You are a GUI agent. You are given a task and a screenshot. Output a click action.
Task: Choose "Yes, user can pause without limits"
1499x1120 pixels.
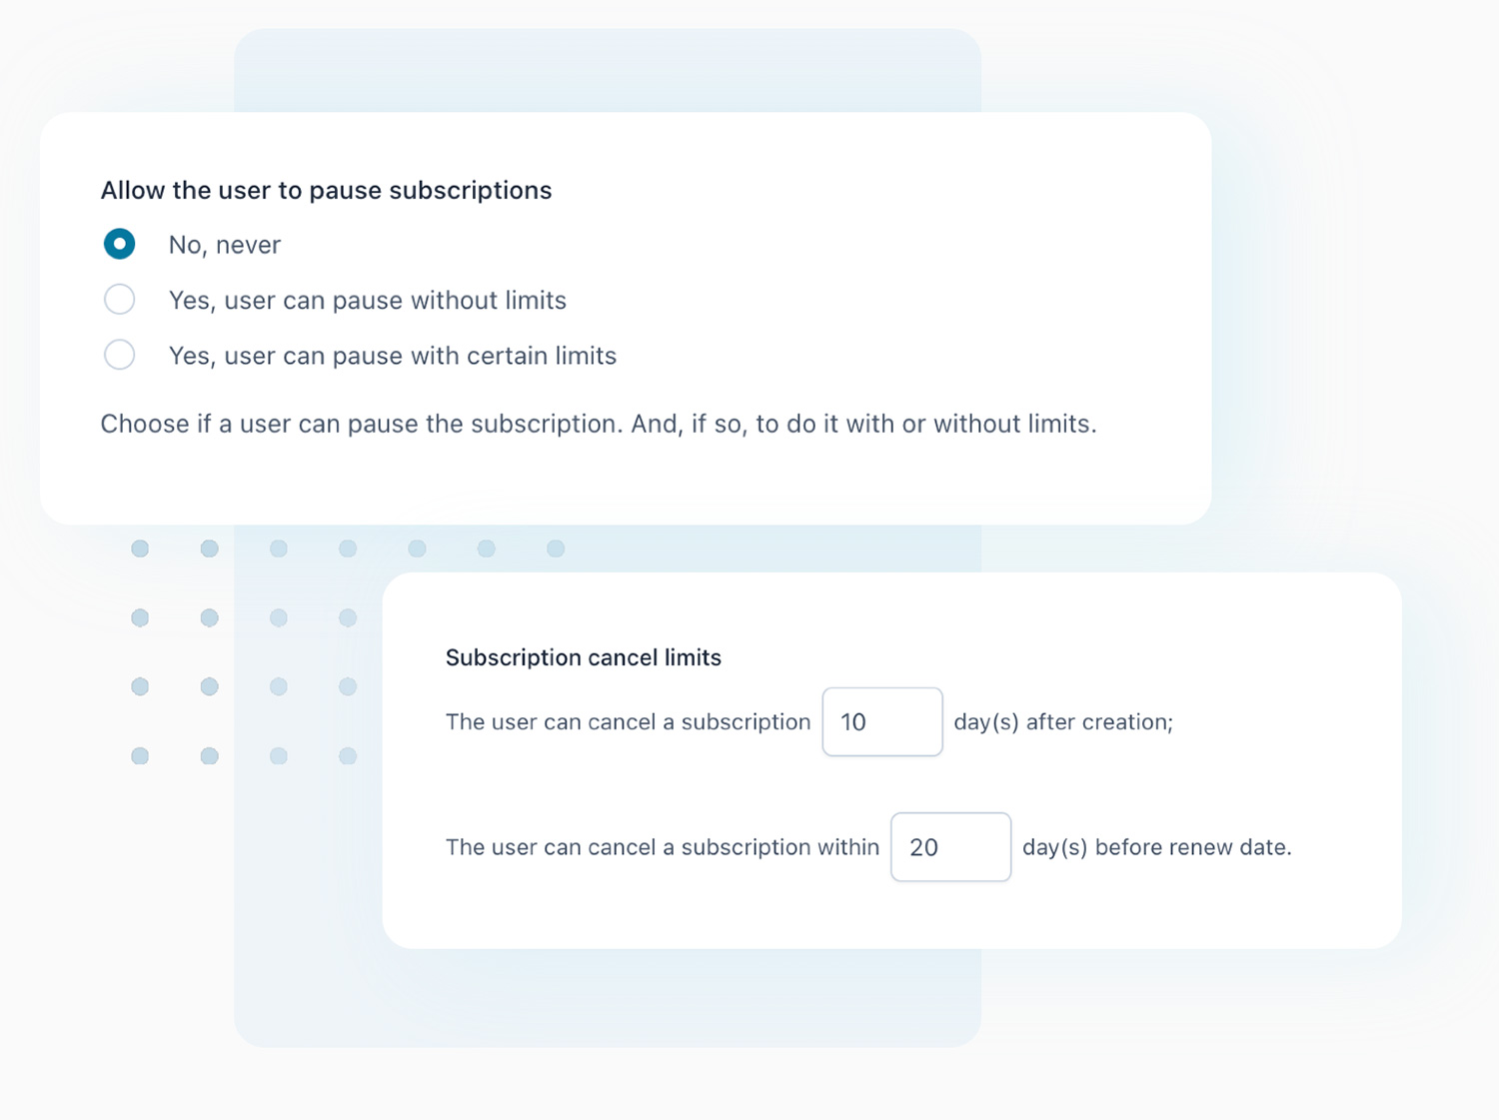[x=119, y=299]
